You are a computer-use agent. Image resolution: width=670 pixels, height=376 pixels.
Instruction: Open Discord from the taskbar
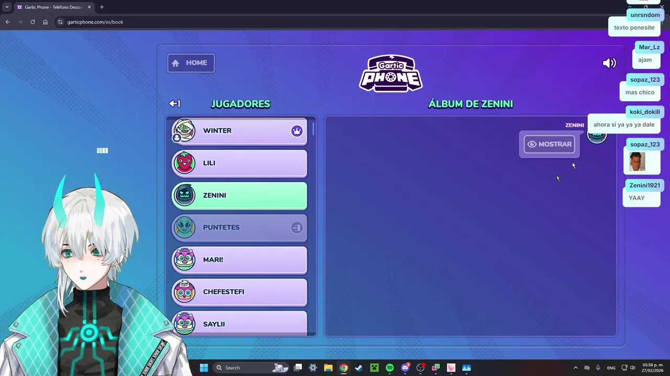pyautogui.click(x=405, y=368)
